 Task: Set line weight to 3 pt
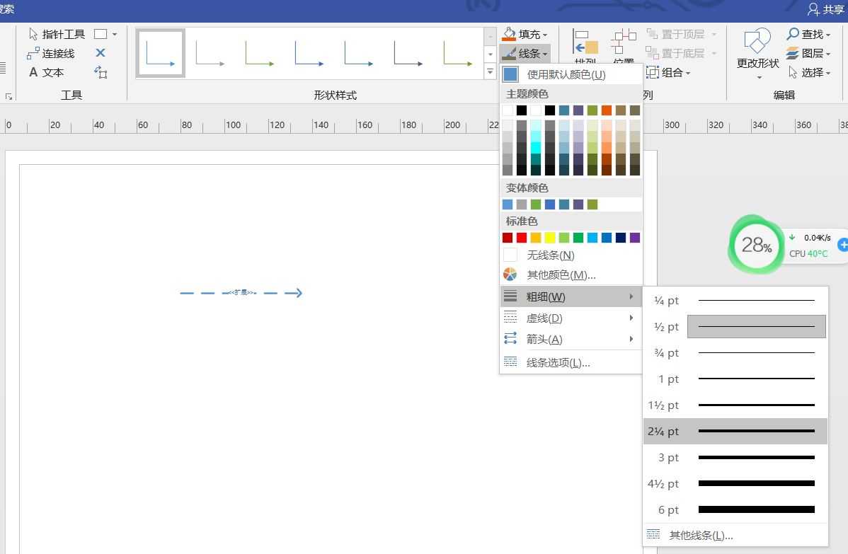pyautogui.click(x=735, y=457)
